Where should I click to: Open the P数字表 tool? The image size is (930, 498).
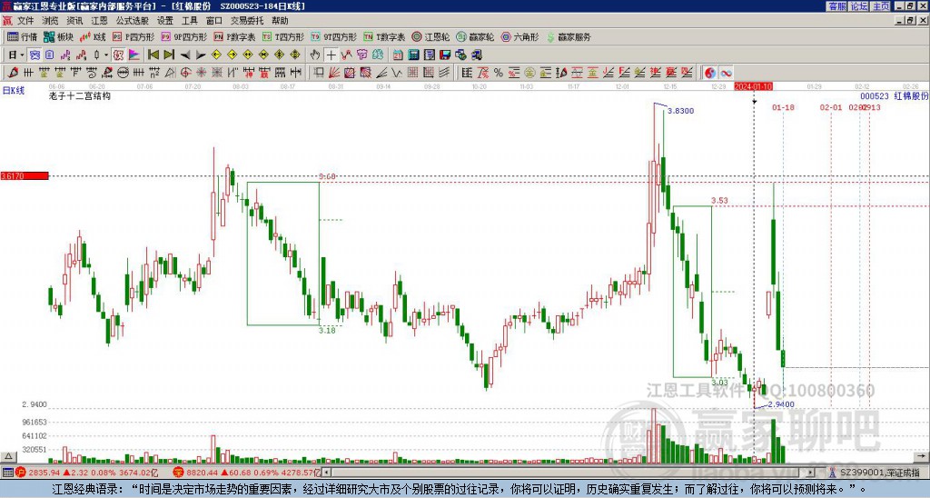pyautogui.click(x=234, y=36)
